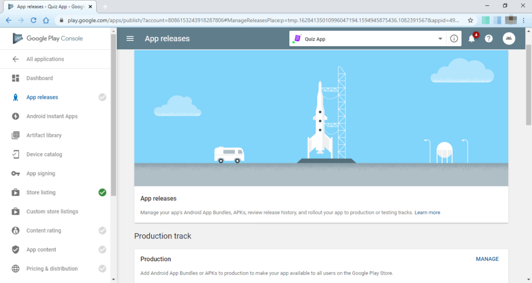Click the grey checkmark beside App releases

102,97
